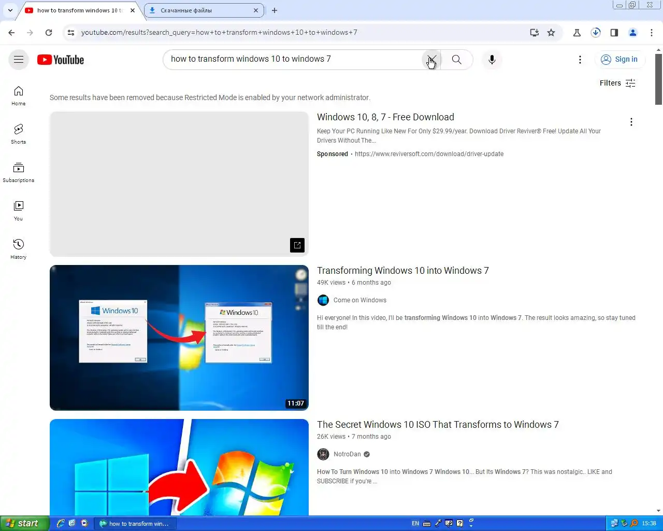Image resolution: width=663 pixels, height=531 pixels.
Task: Reload the page
Action: tap(49, 33)
